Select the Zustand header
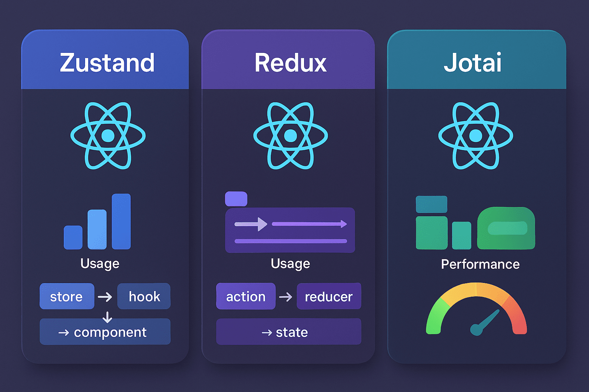This screenshot has height=392, width=589. [x=105, y=60]
